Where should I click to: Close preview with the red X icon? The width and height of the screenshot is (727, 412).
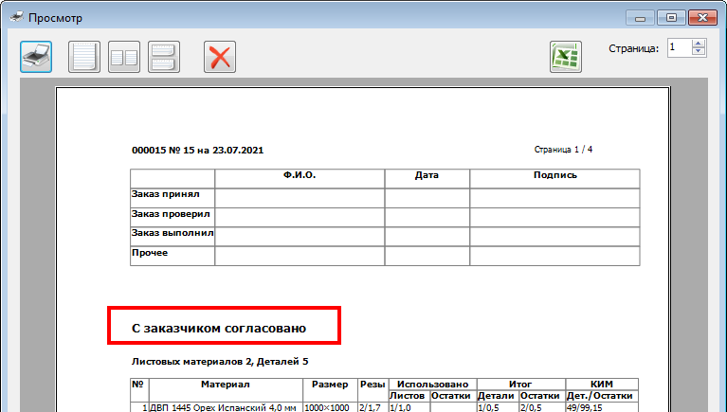220,57
